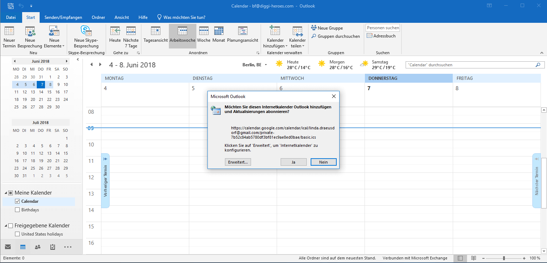
Task: Switch to reading view in status bar
Action: (x=473, y=258)
